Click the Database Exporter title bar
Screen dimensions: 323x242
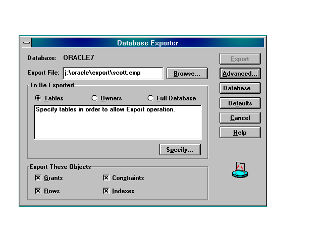147,43
